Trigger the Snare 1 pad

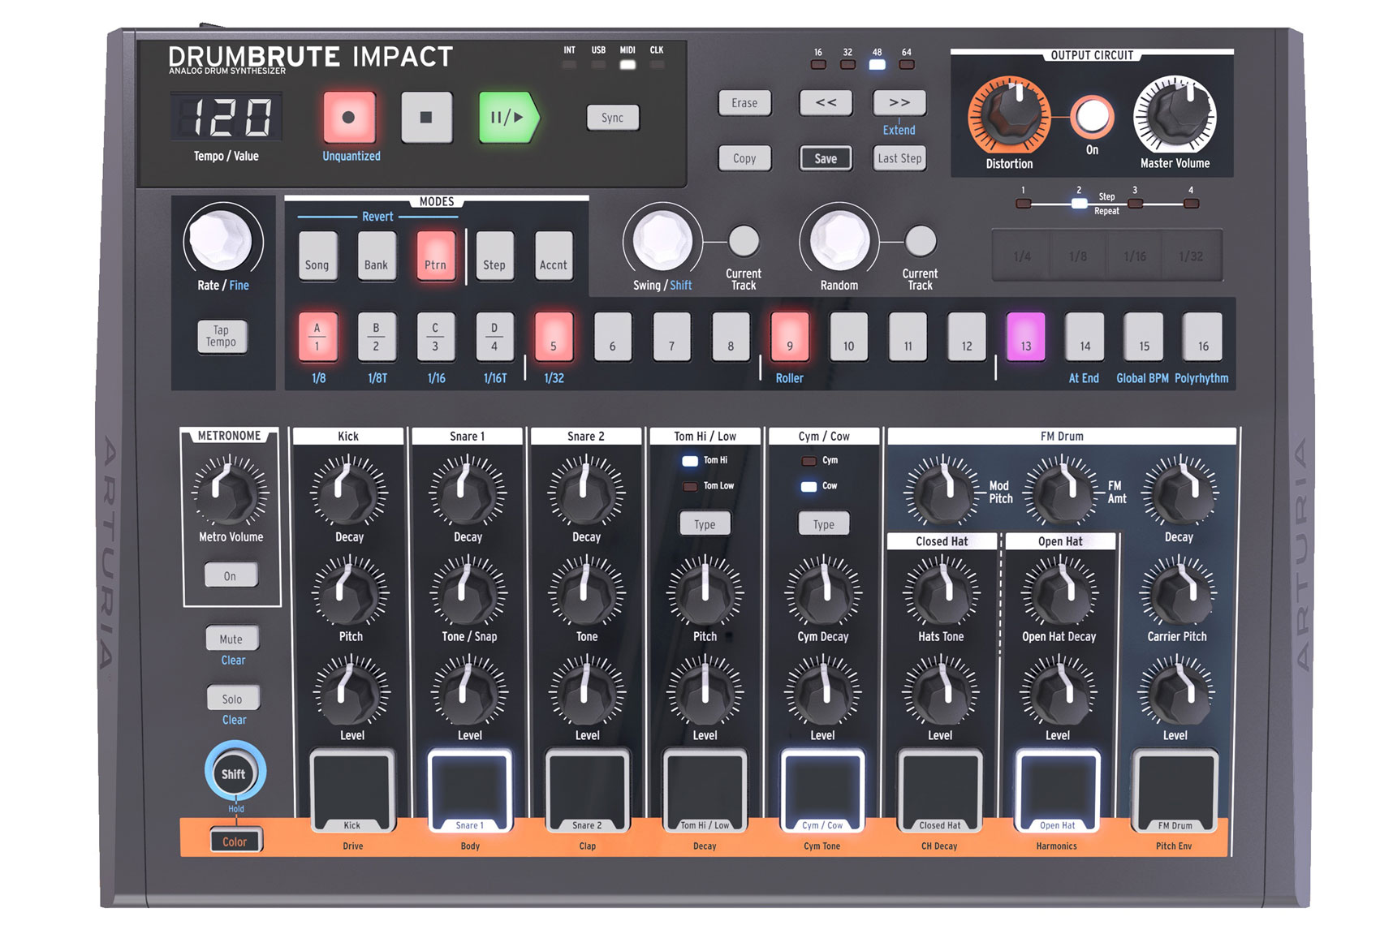tap(469, 787)
